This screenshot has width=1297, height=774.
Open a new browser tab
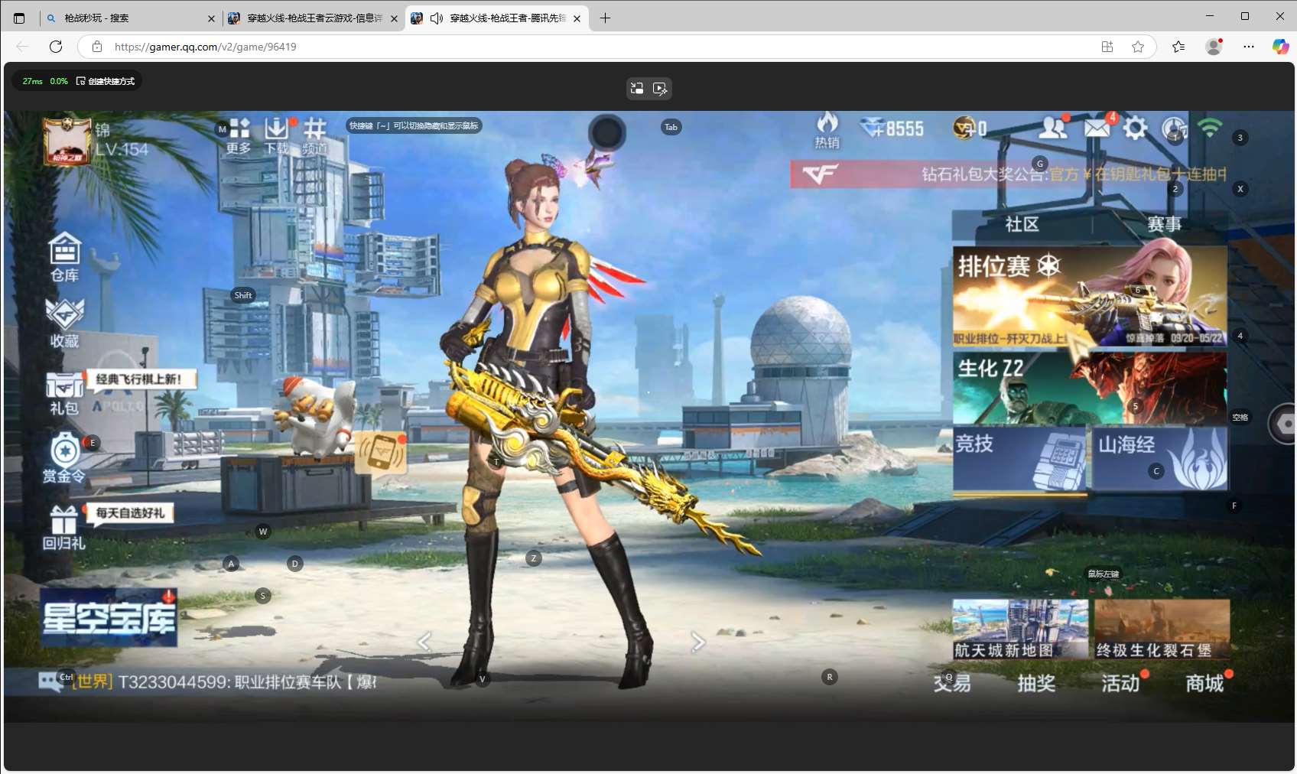click(x=605, y=18)
